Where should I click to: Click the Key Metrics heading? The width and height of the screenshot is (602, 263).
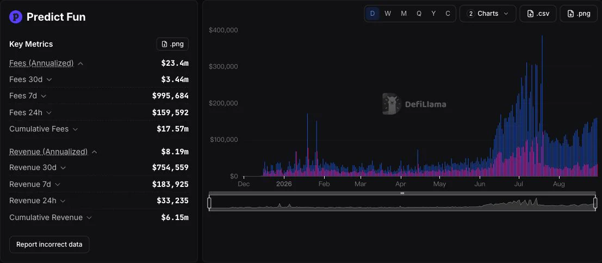31,44
